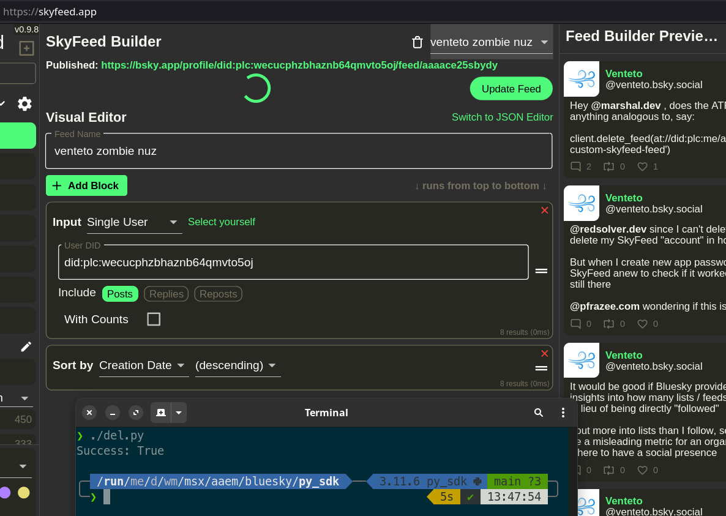Screen dimensions: 726x516
Task: Click the green highlighted sidebar item
Action: 18,136
